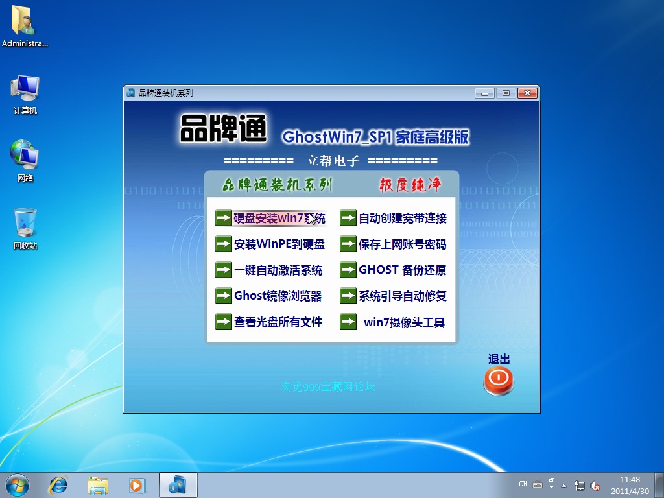Close the 品牌通装机系列 window
The image size is (664, 498).
[527, 93]
